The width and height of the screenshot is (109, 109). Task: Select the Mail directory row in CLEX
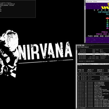[93, 50]
